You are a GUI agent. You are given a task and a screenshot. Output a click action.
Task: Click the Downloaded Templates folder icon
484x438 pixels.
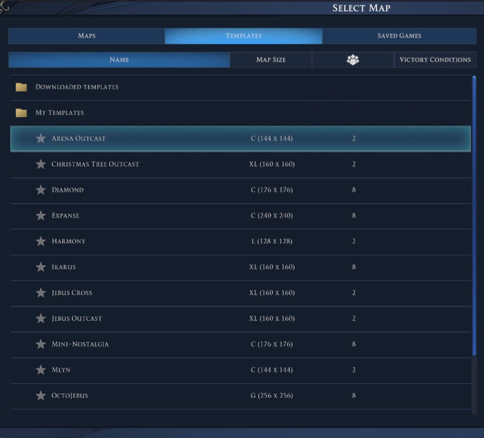pyautogui.click(x=21, y=87)
